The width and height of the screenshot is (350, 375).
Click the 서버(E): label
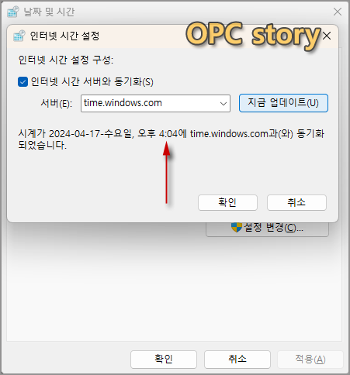click(x=57, y=104)
